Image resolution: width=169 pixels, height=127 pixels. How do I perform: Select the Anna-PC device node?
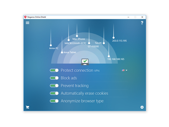51,45
